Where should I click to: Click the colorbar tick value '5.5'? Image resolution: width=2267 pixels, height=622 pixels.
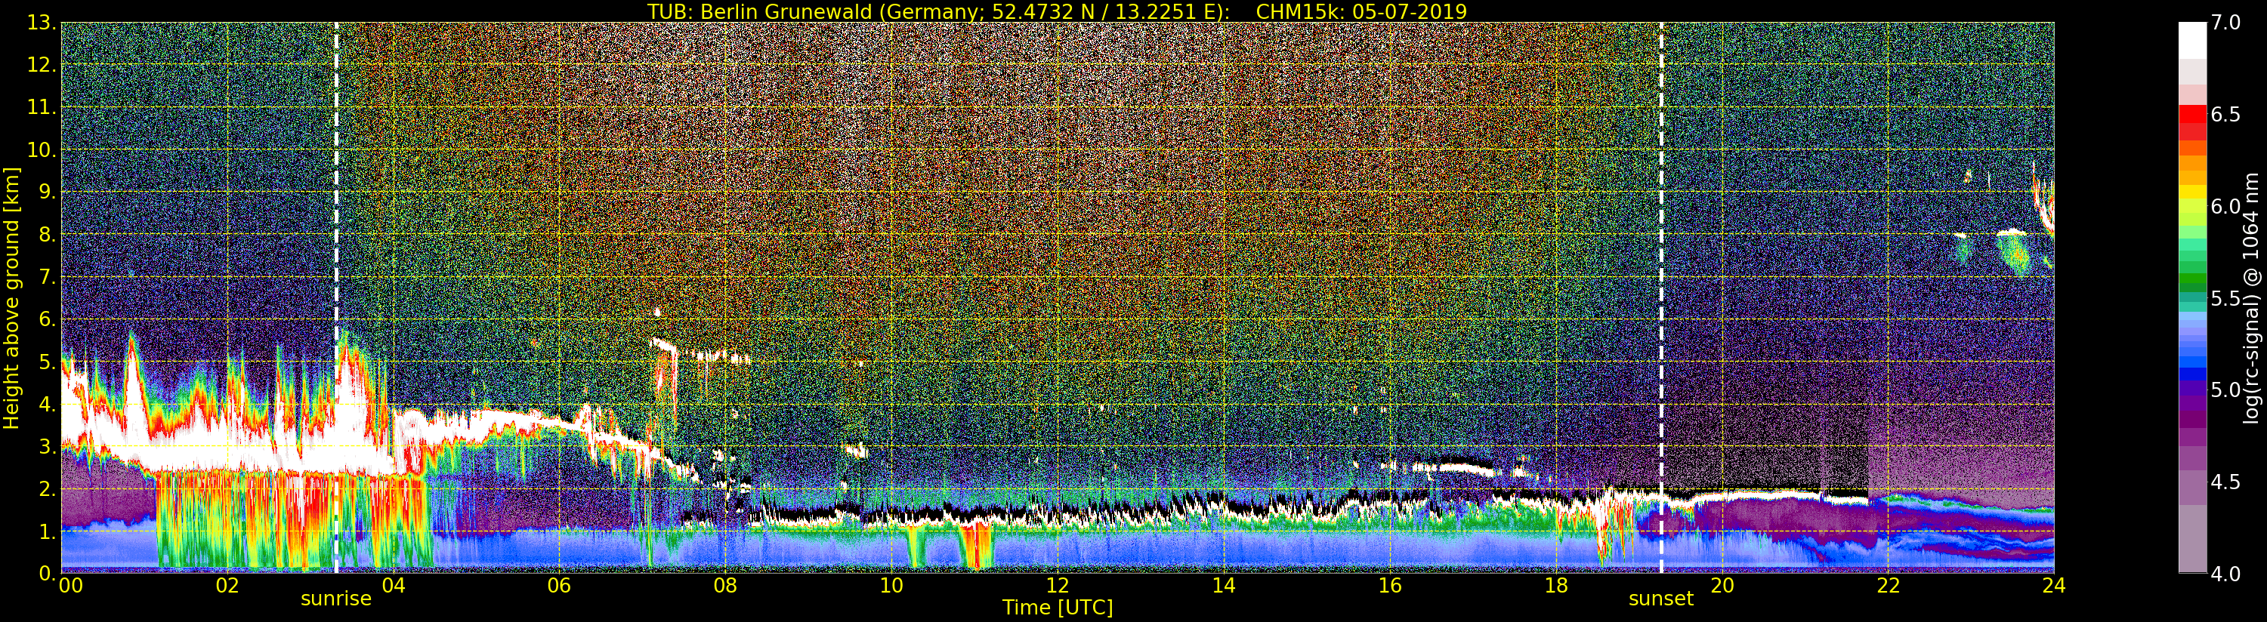point(2225,298)
